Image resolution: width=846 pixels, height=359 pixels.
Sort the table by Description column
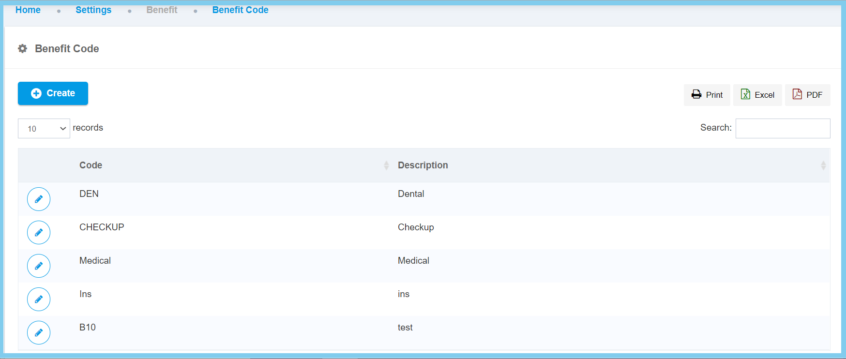423,165
